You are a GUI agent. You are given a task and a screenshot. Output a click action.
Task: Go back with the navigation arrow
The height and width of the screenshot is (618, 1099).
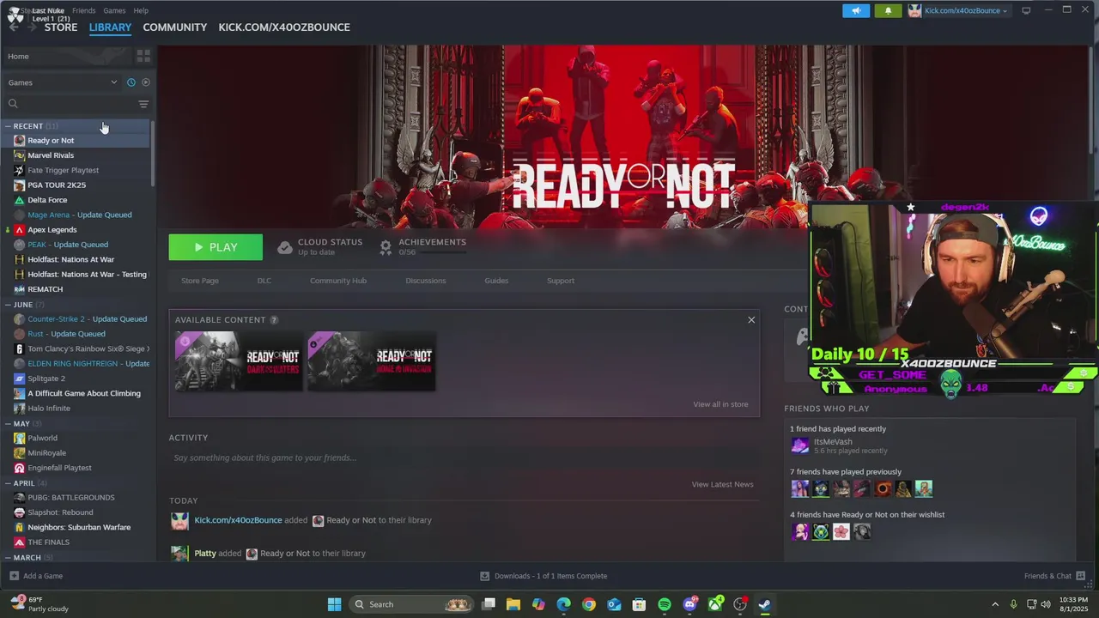pos(15,27)
